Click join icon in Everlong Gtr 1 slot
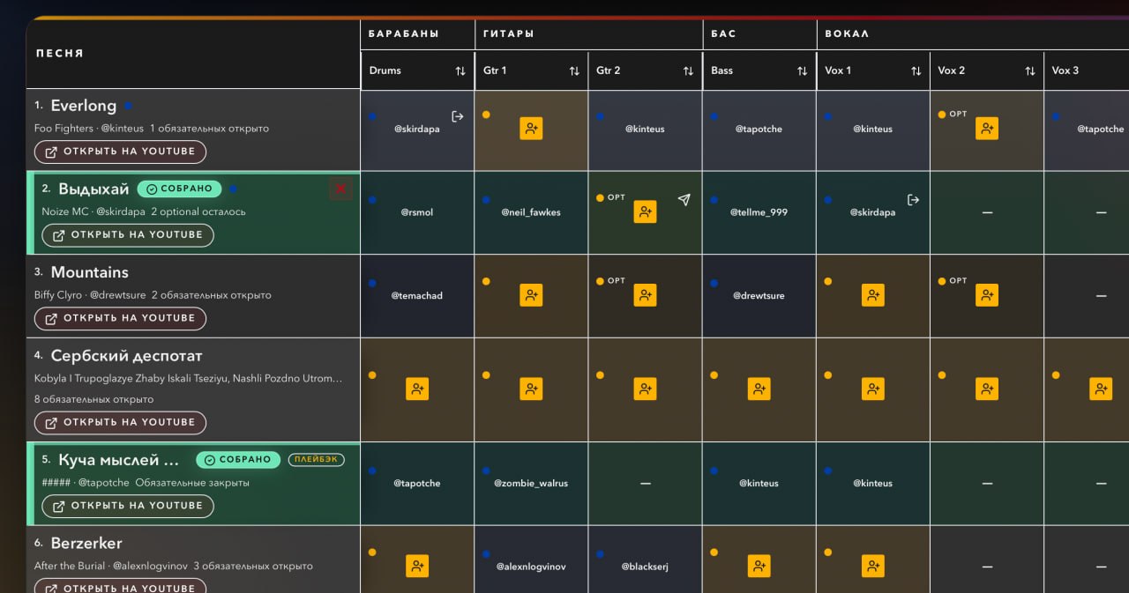The image size is (1129, 593). (x=531, y=129)
